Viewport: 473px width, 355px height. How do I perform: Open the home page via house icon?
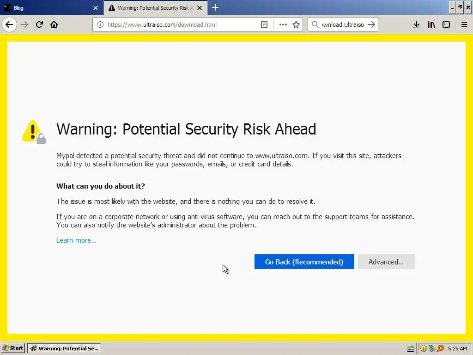tap(54, 24)
